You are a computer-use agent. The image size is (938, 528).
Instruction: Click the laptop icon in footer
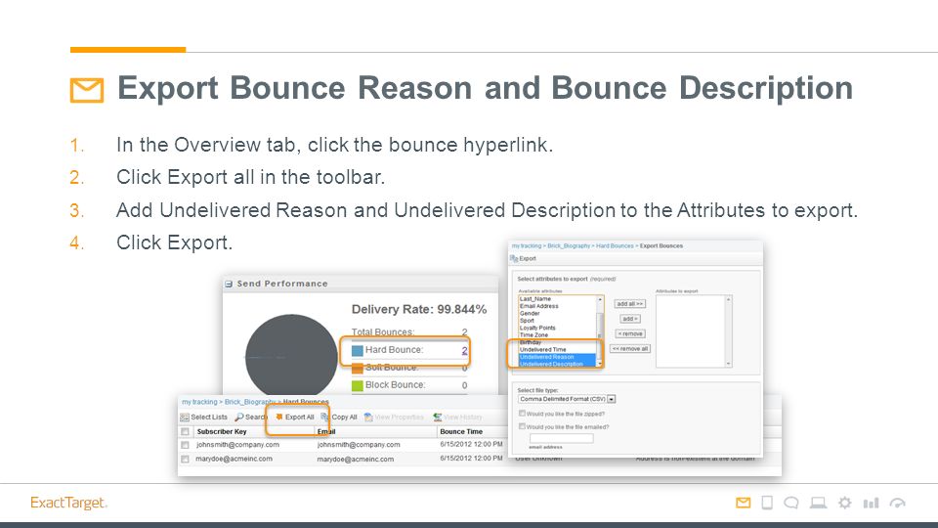819,503
